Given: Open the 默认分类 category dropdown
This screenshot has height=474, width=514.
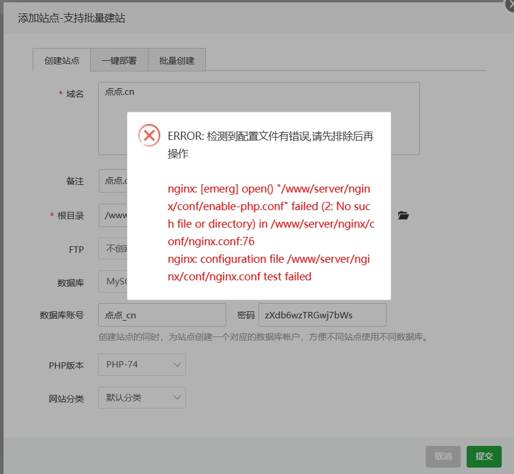Looking at the screenshot, I should 142,397.
